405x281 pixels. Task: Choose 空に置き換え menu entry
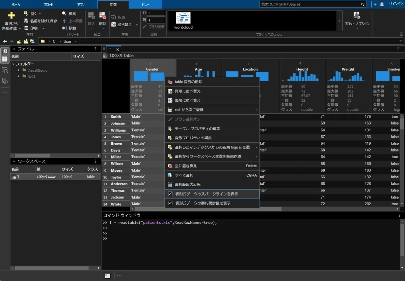(x=212, y=166)
